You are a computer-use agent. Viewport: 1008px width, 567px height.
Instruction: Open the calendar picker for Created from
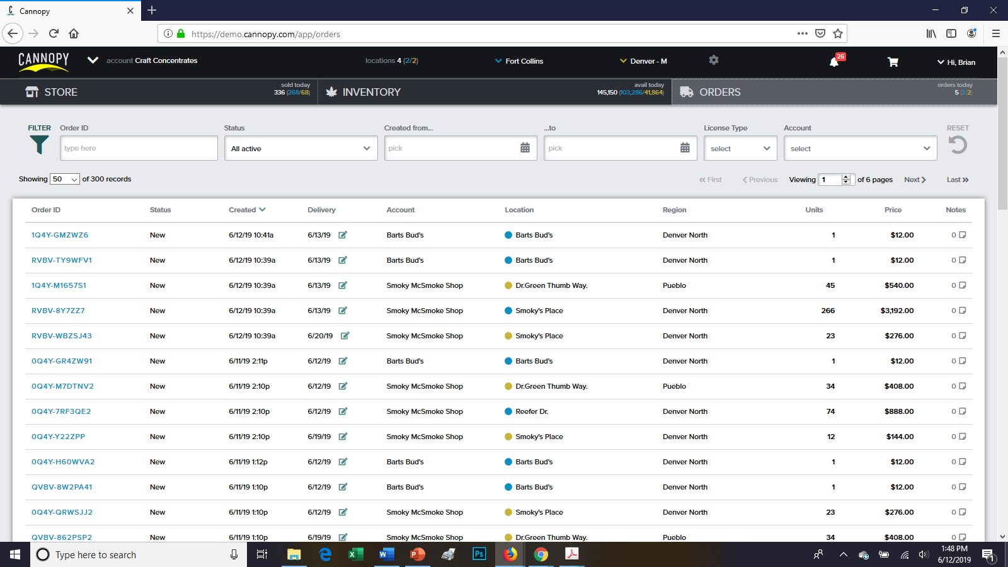coord(525,148)
